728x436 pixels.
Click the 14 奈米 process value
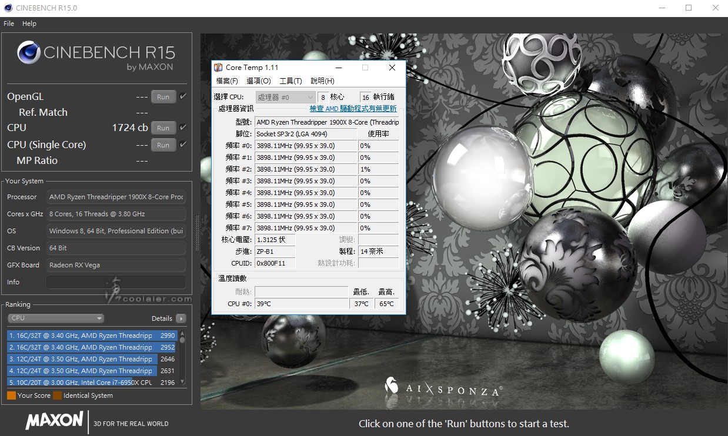click(379, 251)
